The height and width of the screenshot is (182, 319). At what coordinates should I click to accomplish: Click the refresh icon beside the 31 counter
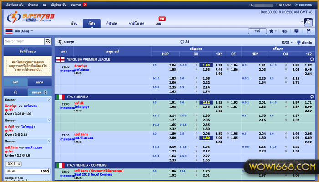[x=181, y=42]
